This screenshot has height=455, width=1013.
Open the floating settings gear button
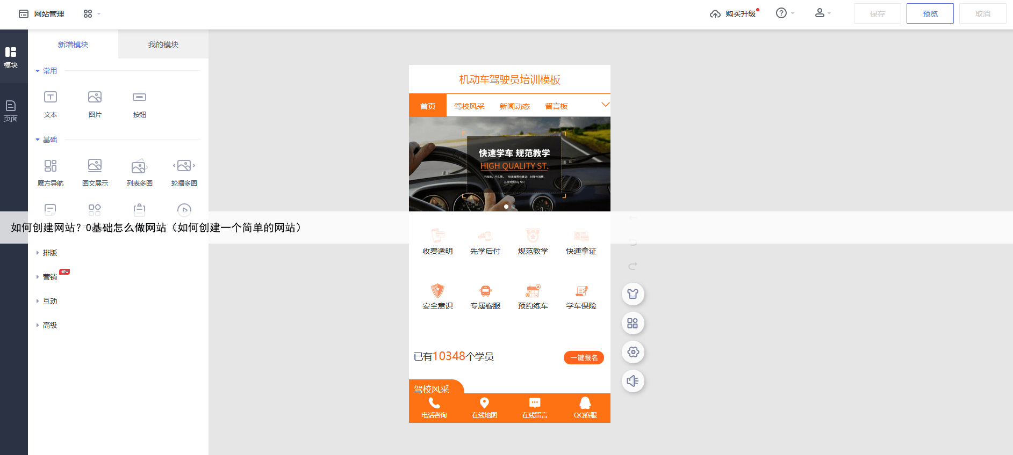coord(633,352)
